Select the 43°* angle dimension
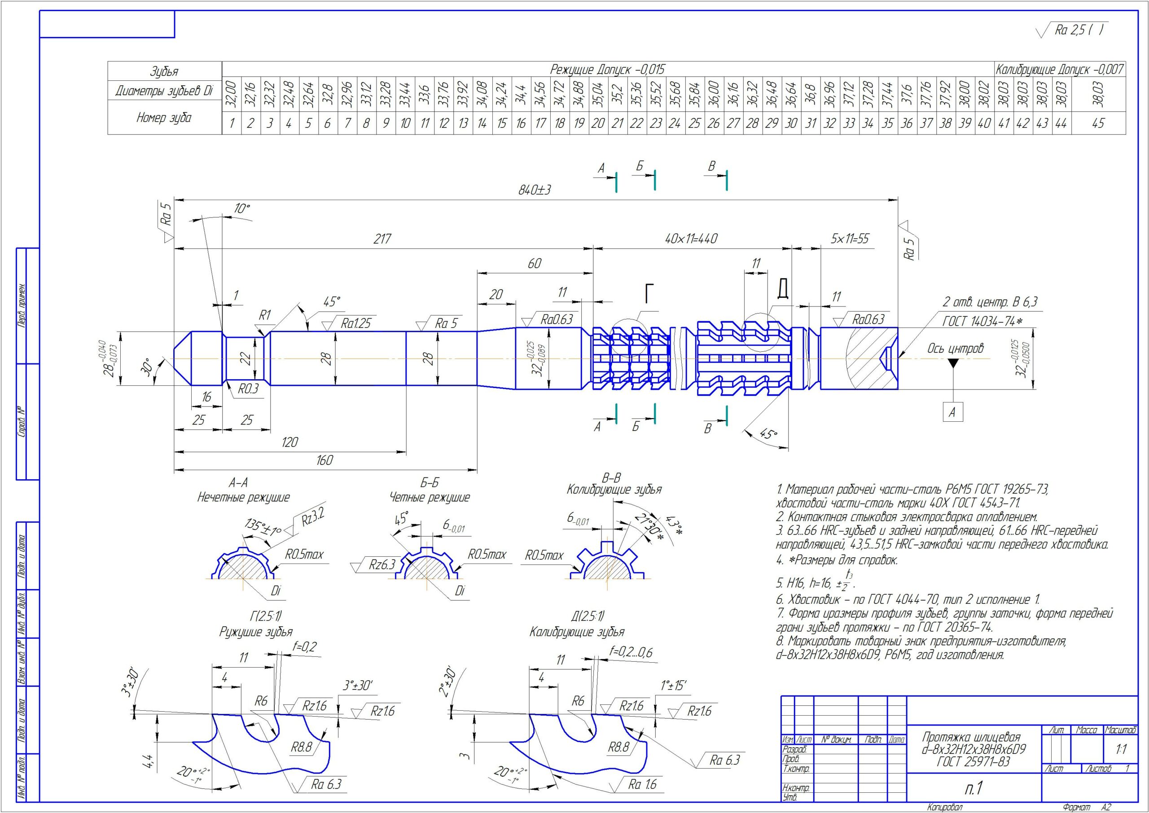This screenshot has height=813, width=1149. click(674, 525)
